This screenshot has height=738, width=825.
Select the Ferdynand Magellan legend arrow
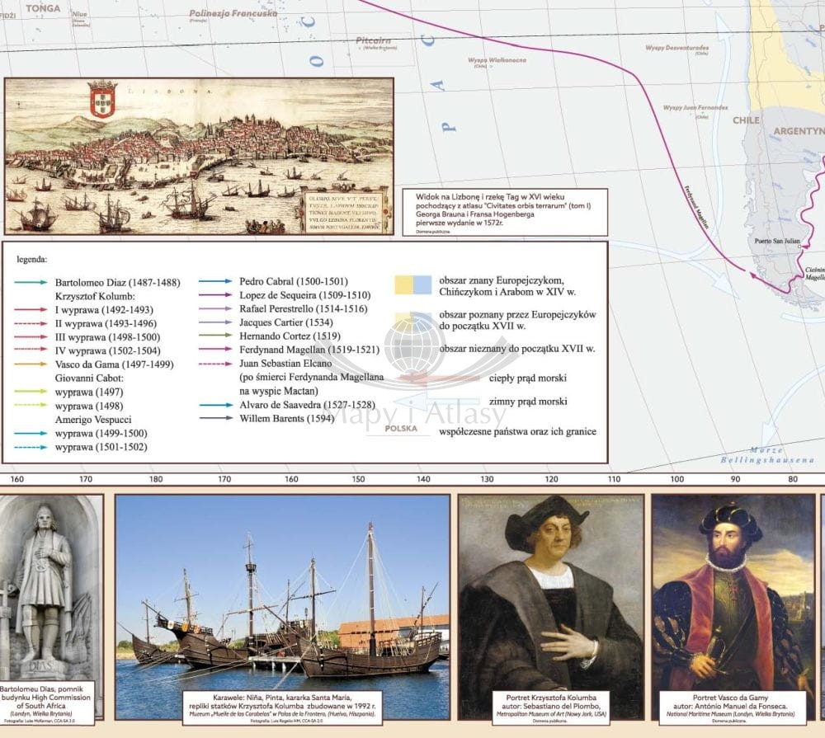(x=215, y=350)
